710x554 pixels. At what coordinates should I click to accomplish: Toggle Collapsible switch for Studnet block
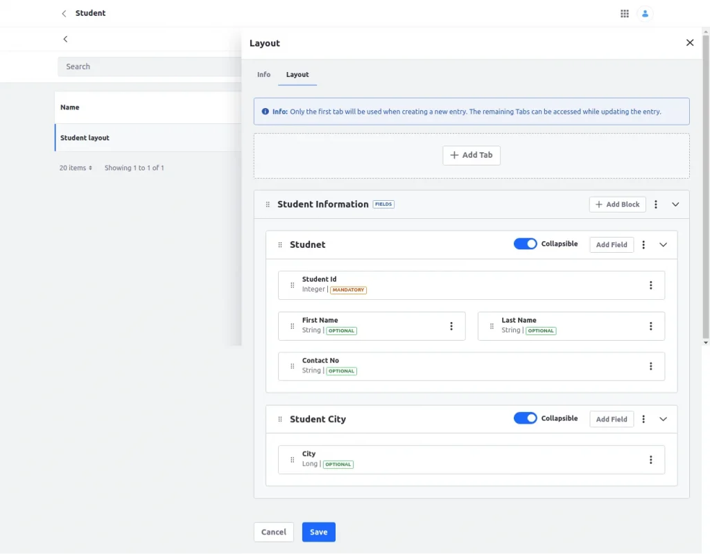click(x=526, y=244)
